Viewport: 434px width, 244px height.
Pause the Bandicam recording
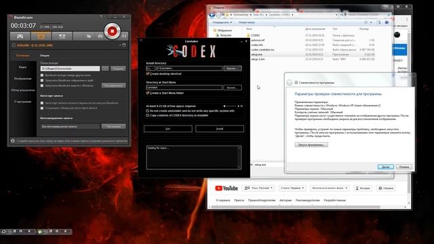[x=124, y=36]
